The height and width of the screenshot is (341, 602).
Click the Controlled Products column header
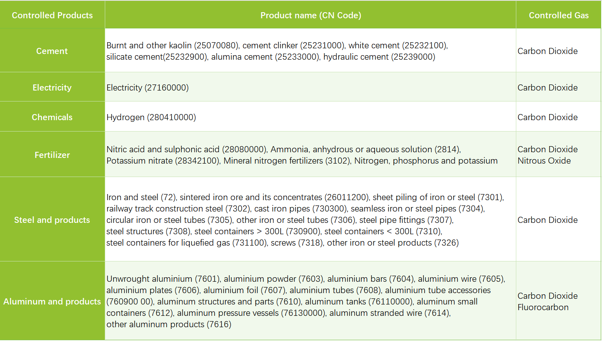[x=52, y=15]
